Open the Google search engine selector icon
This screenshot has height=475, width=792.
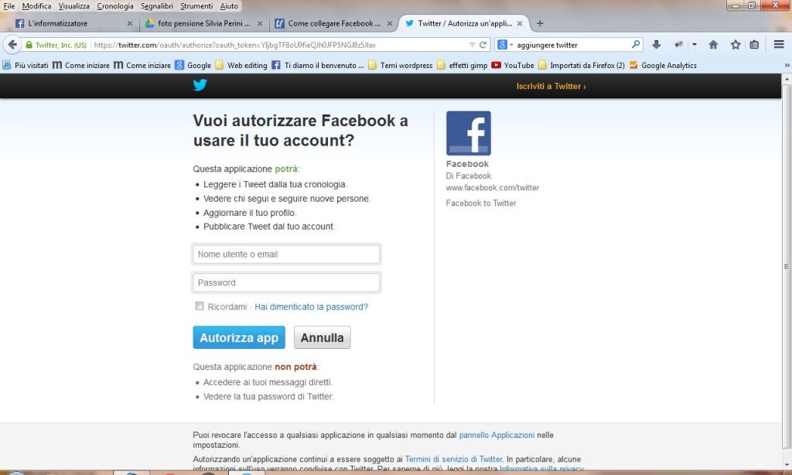click(504, 44)
